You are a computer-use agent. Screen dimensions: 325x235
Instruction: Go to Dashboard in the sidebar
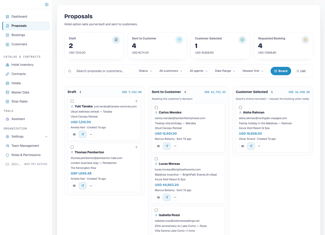click(x=26, y=16)
